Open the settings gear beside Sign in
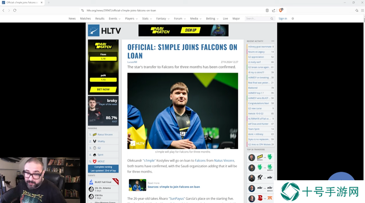This screenshot has height=203, width=365. 292,19
